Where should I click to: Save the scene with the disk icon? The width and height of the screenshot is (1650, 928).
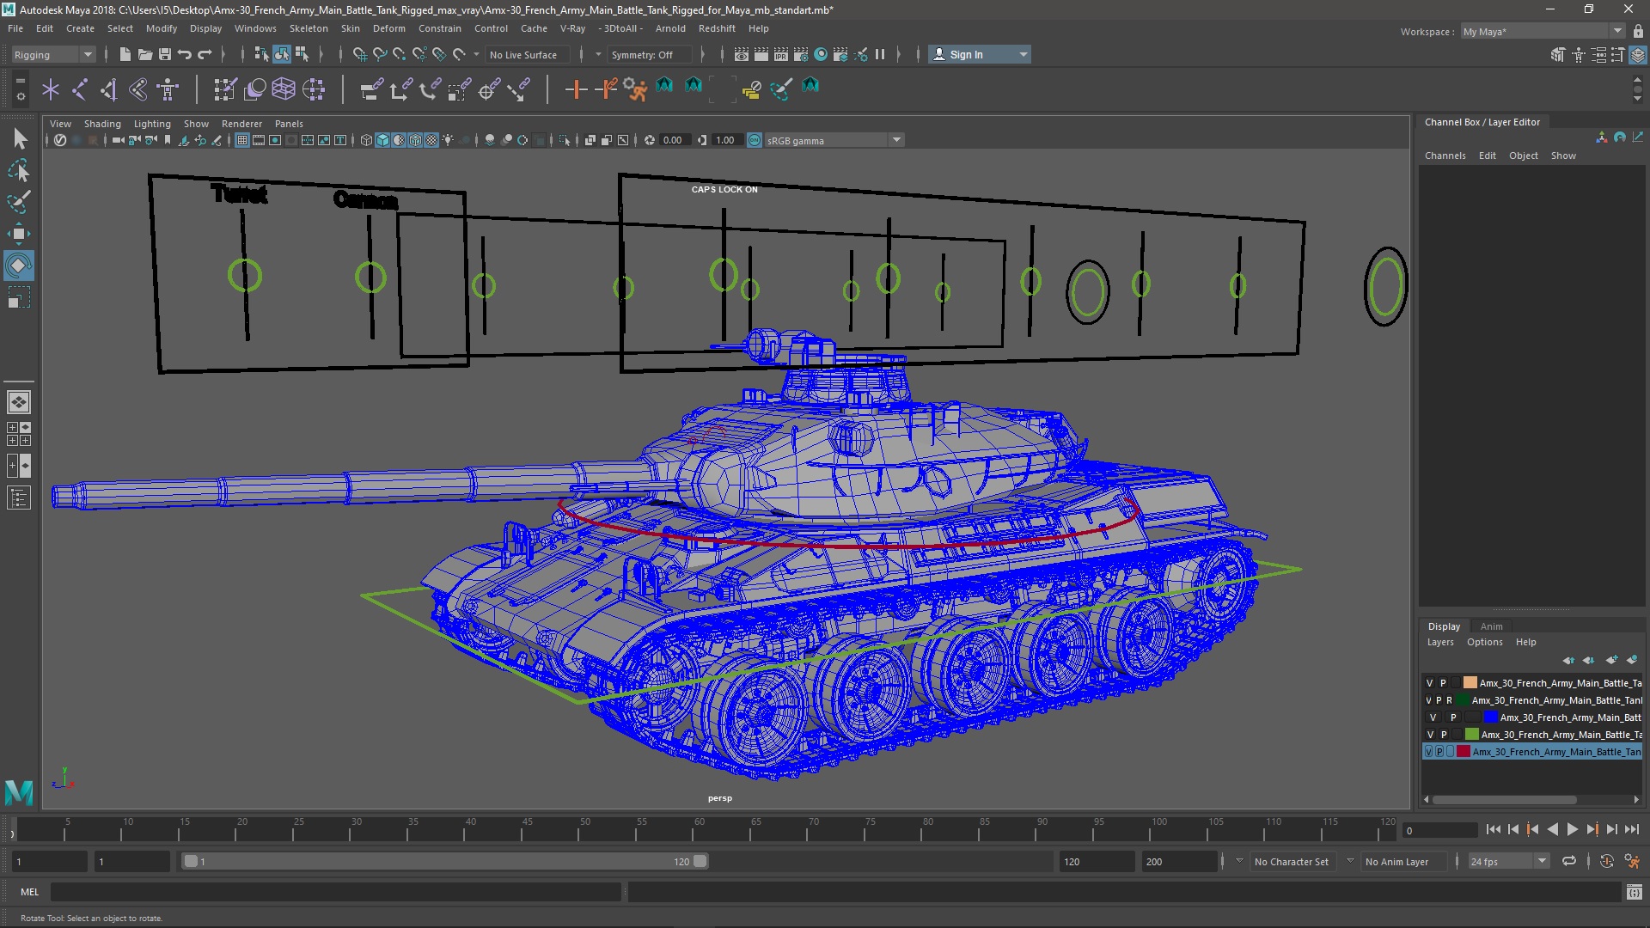pos(164,54)
